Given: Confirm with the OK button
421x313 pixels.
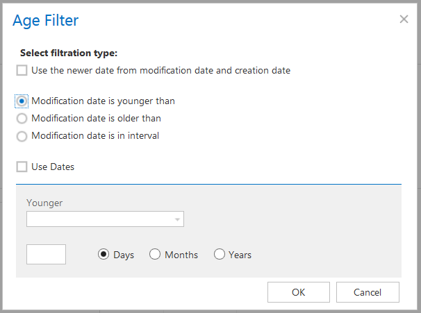Looking at the screenshot, I should click(x=298, y=292).
